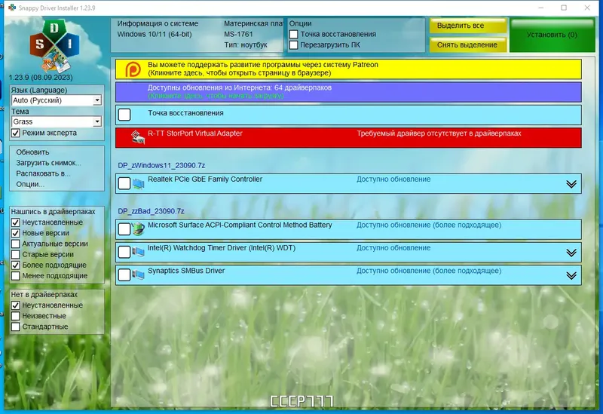Expand the Realtek PCIe GbE row arrow
Viewport: 603px width, 414px height.
[x=571, y=184]
